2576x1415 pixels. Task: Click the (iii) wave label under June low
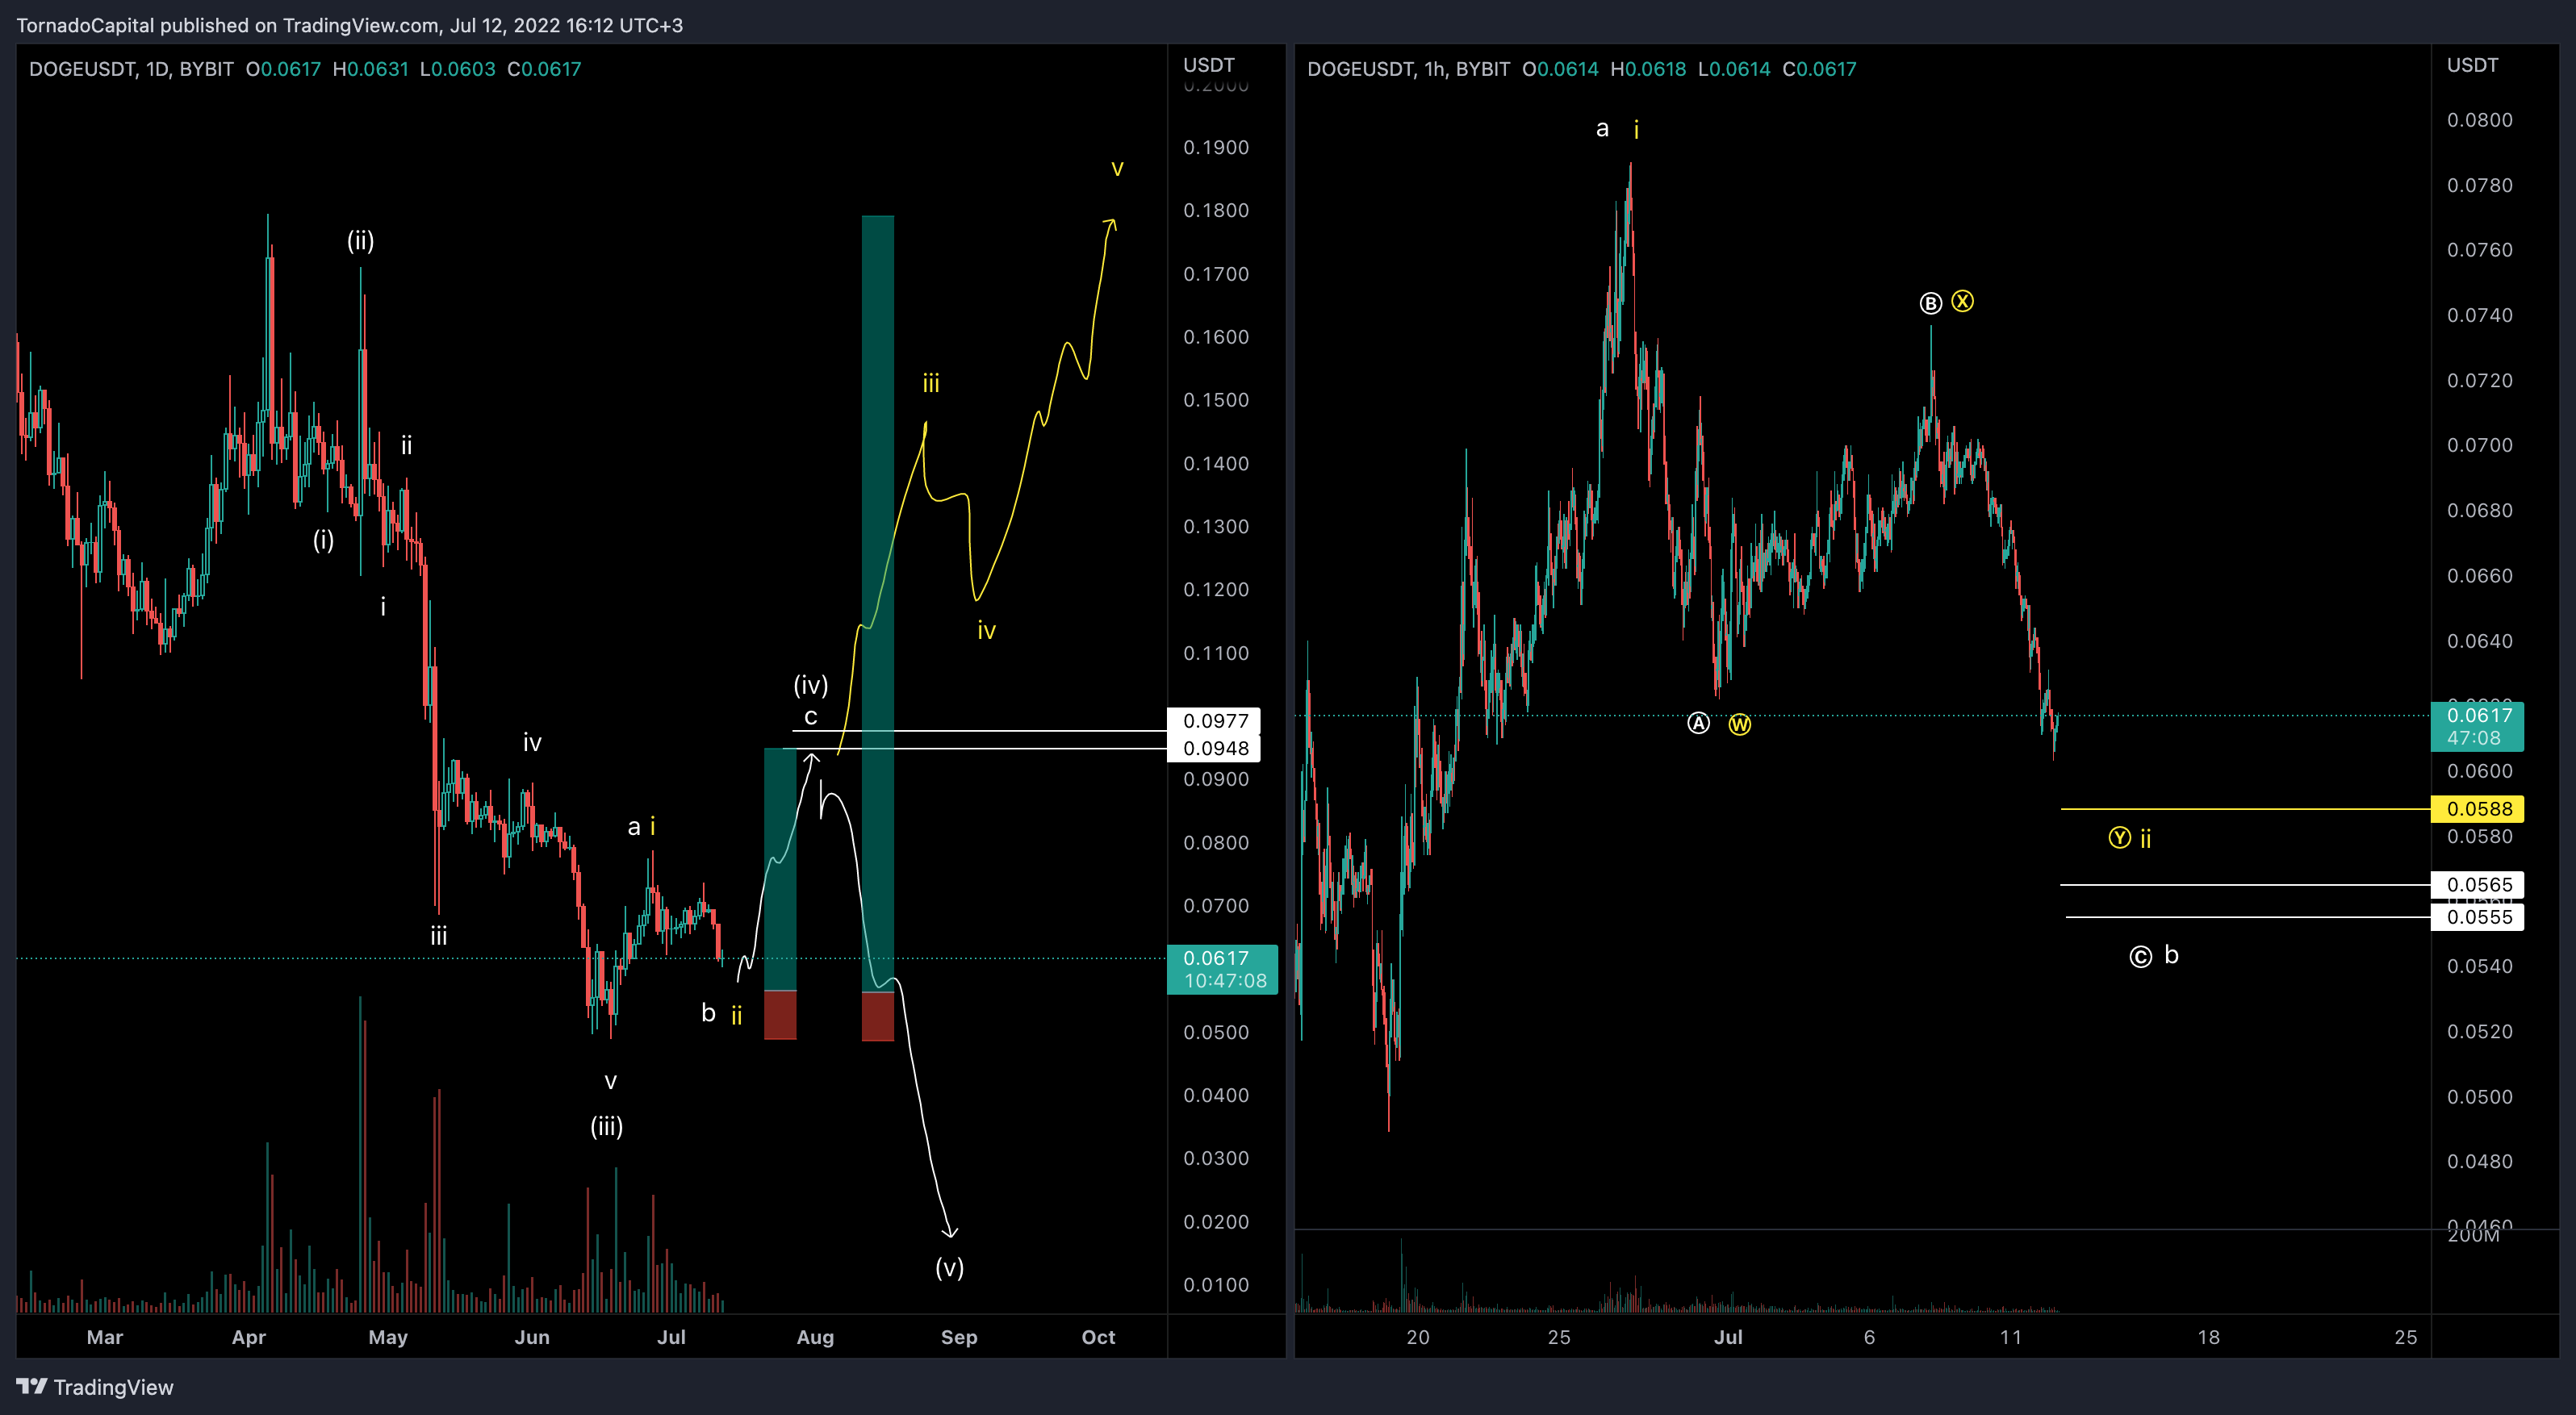click(x=607, y=1127)
